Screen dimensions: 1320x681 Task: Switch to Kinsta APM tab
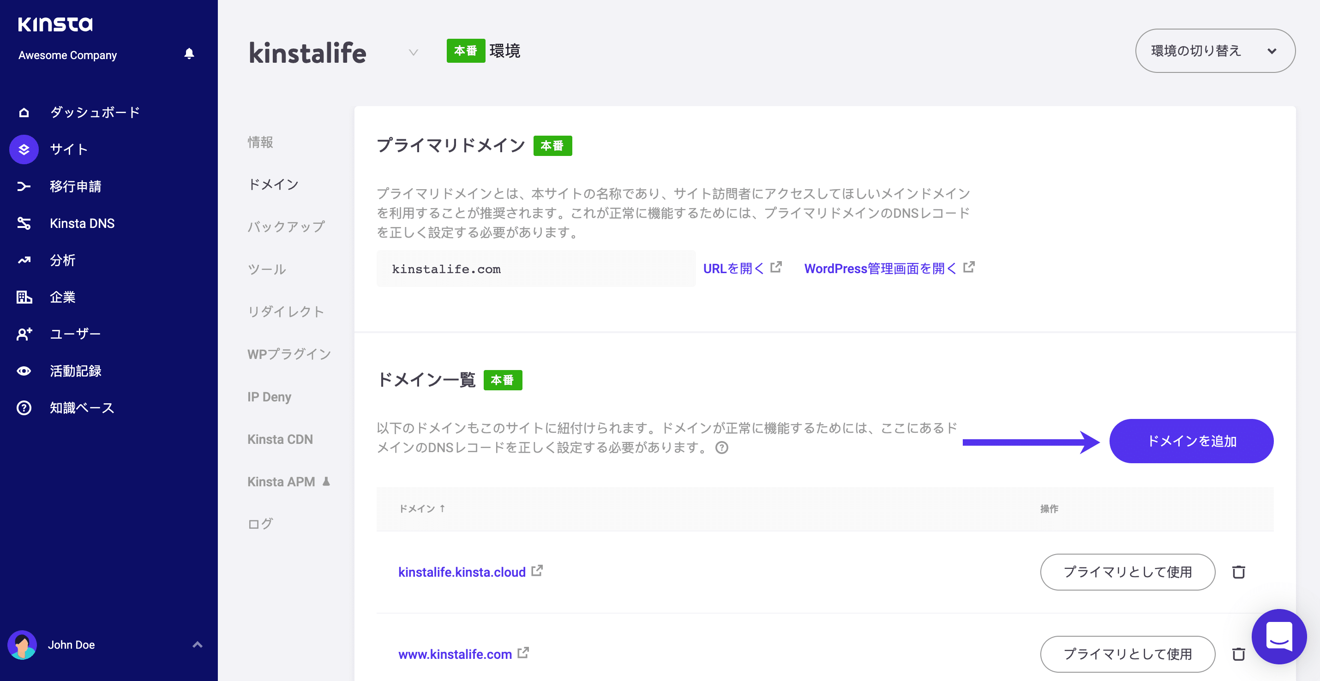(281, 482)
